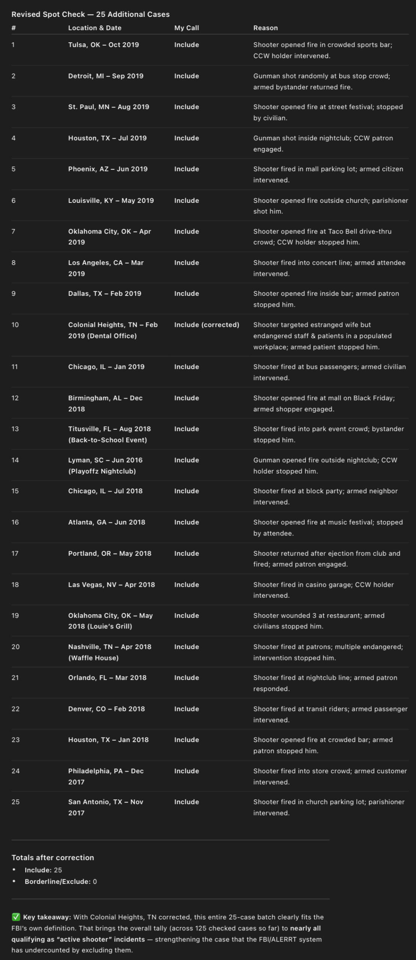
Task: Click the Oklahoma City Louie's Grill location cell
Action: [x=110, y=621]
